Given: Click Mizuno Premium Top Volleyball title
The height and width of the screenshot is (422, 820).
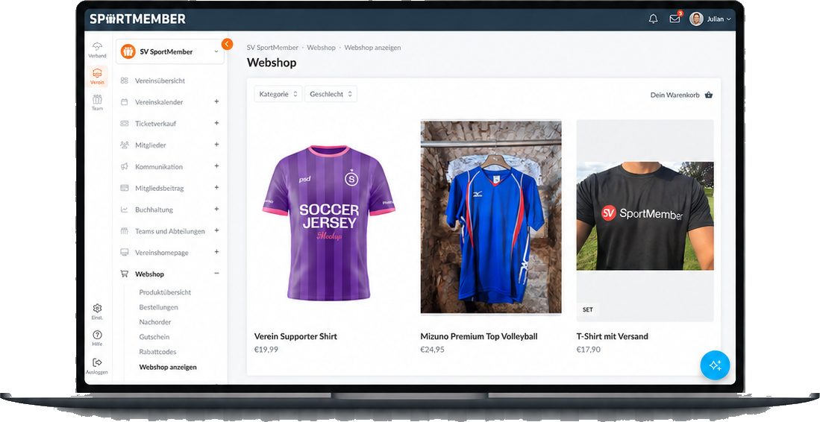Looking at the screenshot, I should [479, 336].
